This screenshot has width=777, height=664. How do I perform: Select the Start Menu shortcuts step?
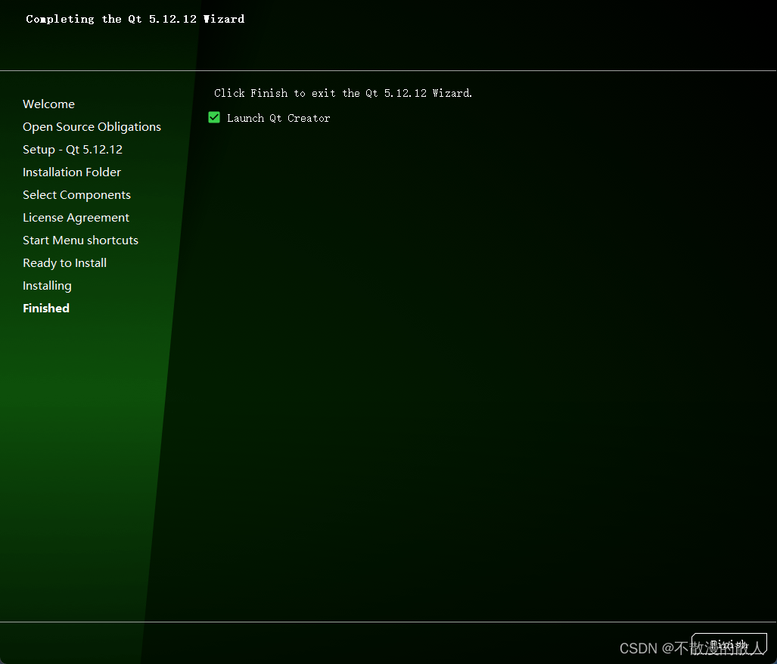point(80,240)
